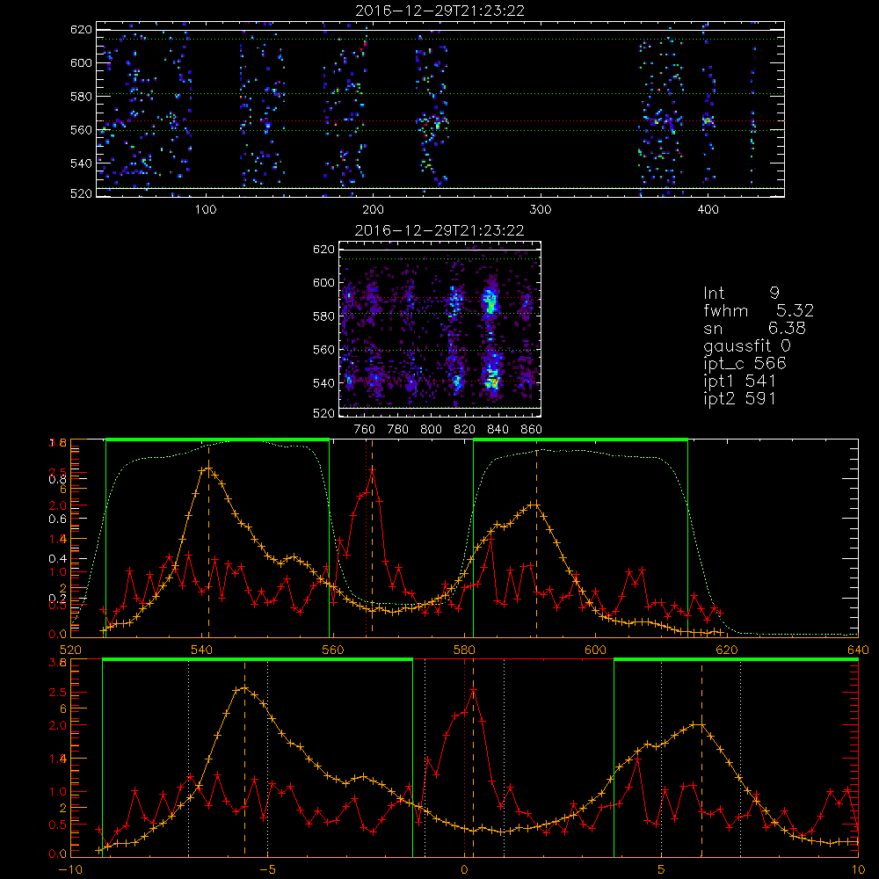Click the right green bar atop third plot
The width and height of the screenshot is (879, 879).
[580, 439]
